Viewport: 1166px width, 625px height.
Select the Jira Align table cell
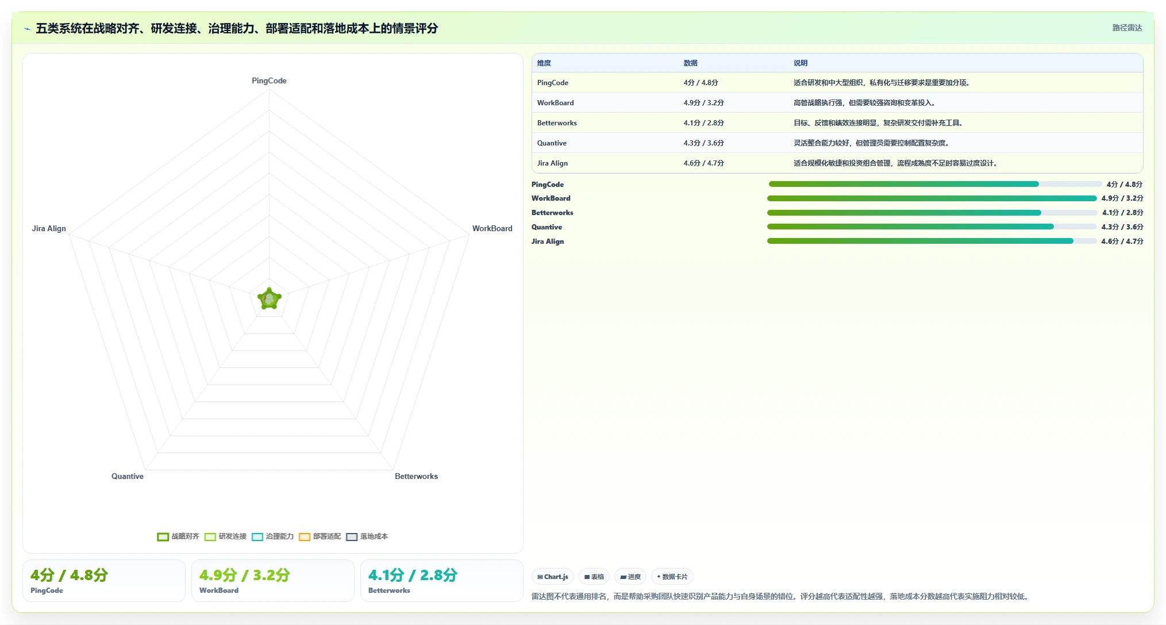[552, 163]
